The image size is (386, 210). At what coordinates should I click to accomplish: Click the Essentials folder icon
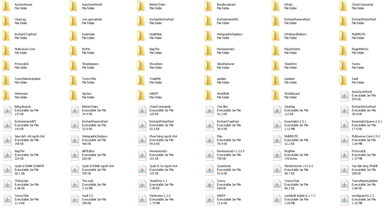click(x=74, y=36)
